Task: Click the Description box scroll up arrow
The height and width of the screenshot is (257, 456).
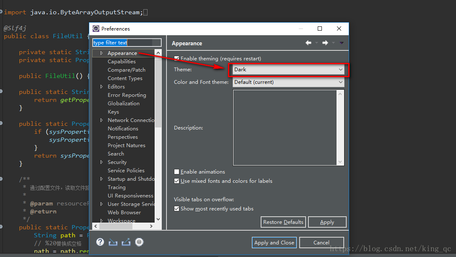Action: (340, 94)
